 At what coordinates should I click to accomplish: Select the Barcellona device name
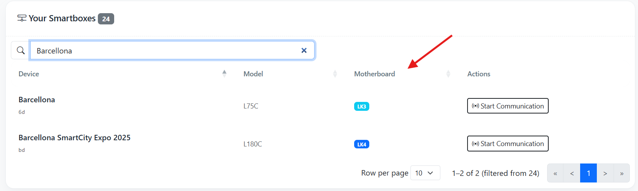37,100
